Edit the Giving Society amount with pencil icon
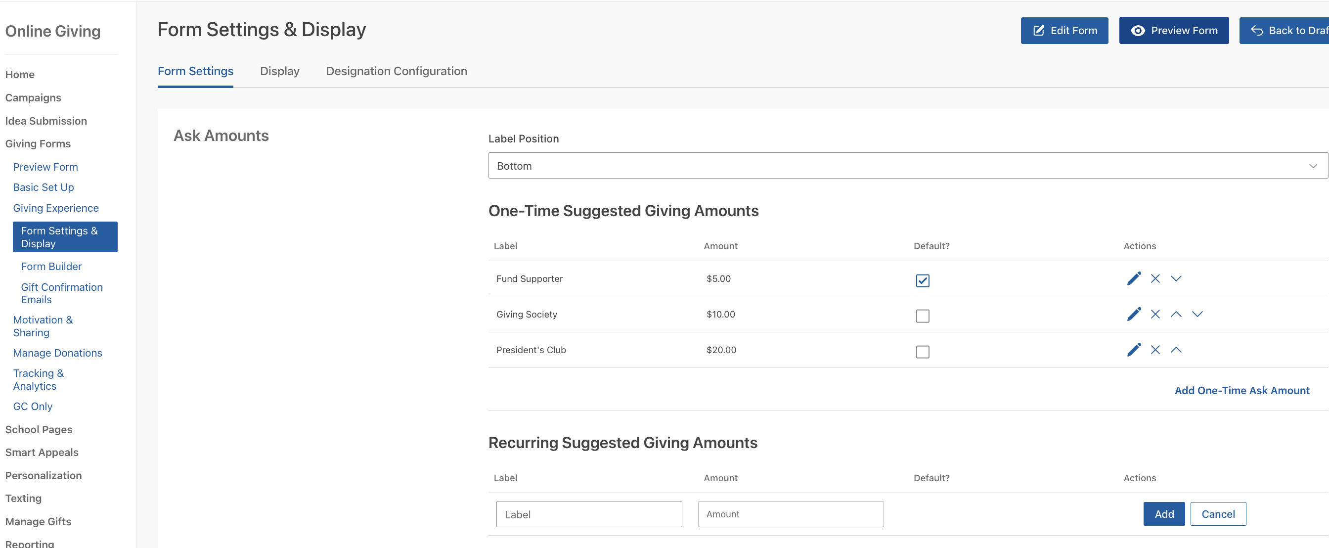This screenshot has height=548, width=1329. click(1134, 314)
